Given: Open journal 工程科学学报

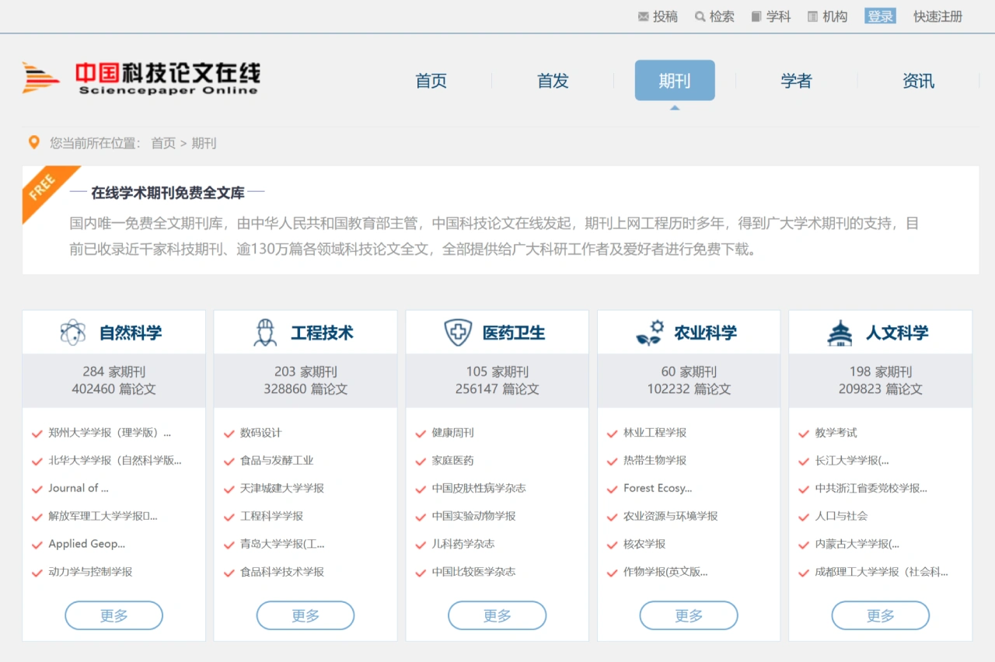Looking at the screenshot, I should coord(271,516).
